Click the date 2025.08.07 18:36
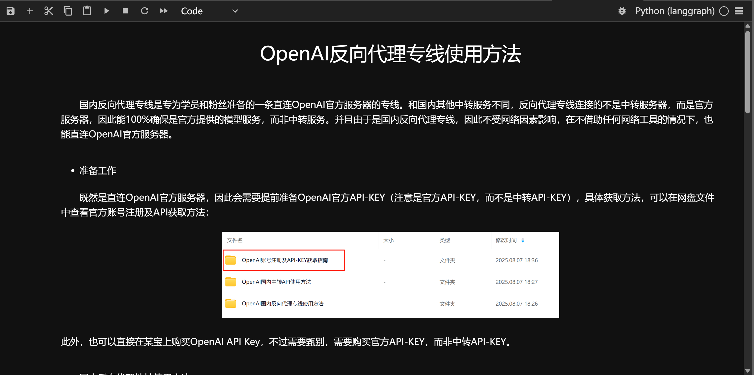Screen dimensions: 754x375 point(517,260)
